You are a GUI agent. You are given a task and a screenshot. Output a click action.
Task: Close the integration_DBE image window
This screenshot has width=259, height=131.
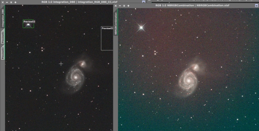point(2,2)
